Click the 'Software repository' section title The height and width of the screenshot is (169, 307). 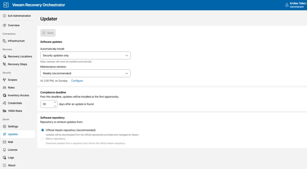coord(52,118)
